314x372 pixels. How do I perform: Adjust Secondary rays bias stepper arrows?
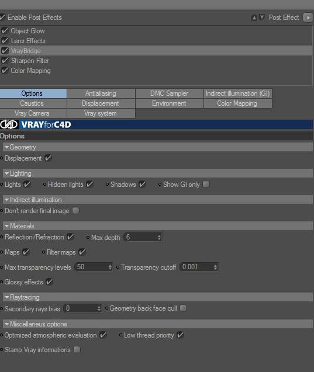point(99,308)
